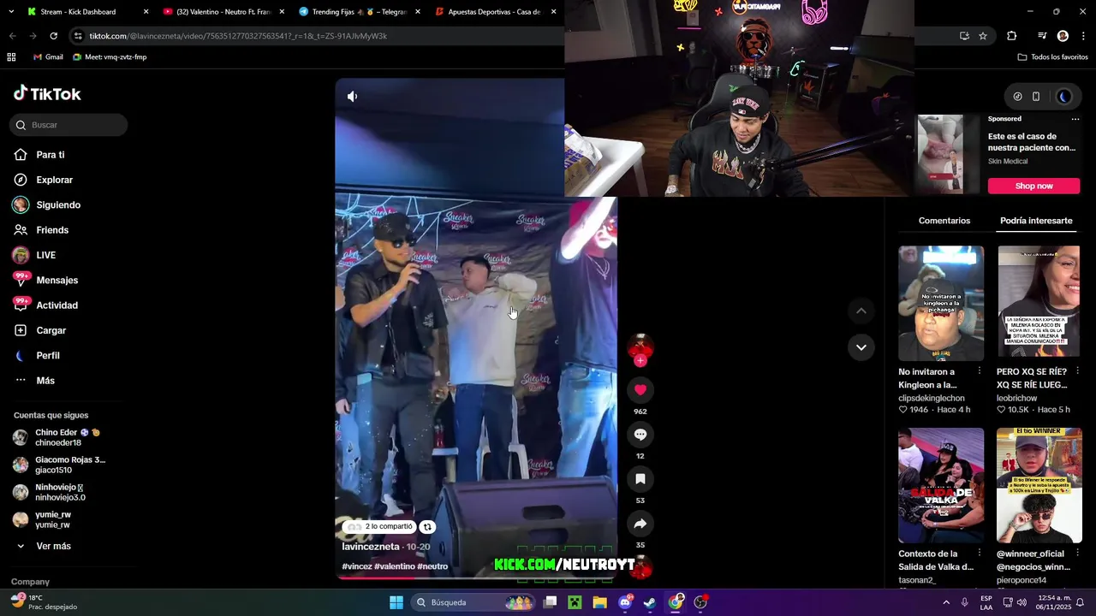Reload the page with the browser refresh button
The width and height of the screenshot is (1096, 616).
53,36
